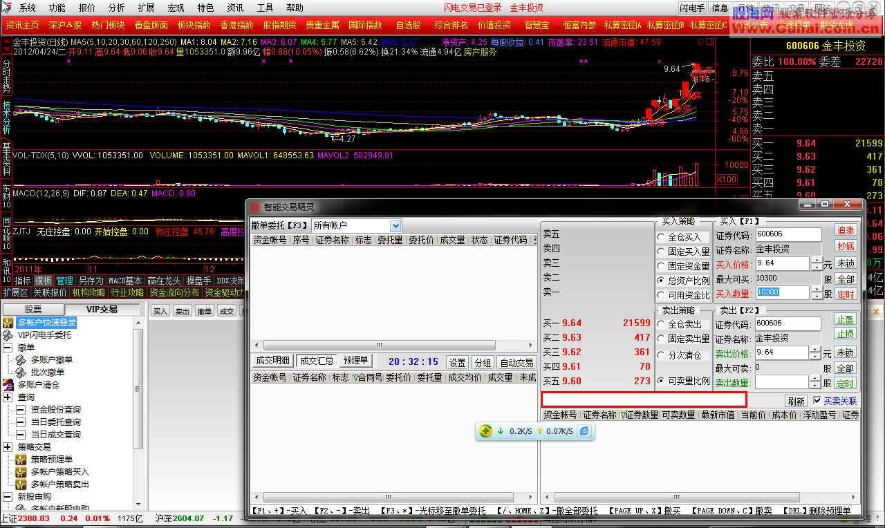Open the 所有帐户 account dropdown
Screen dimensions: 885x528
[395, 225]
